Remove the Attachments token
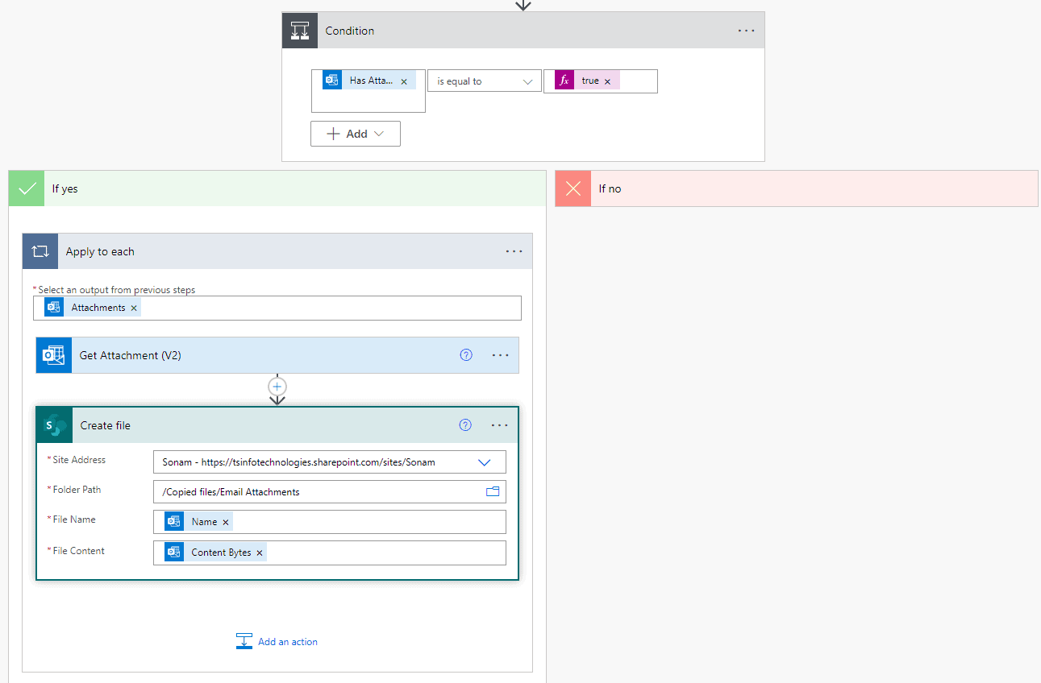Image resolution: width=1041 pixels, height=683 pixels. coord(134,308)
